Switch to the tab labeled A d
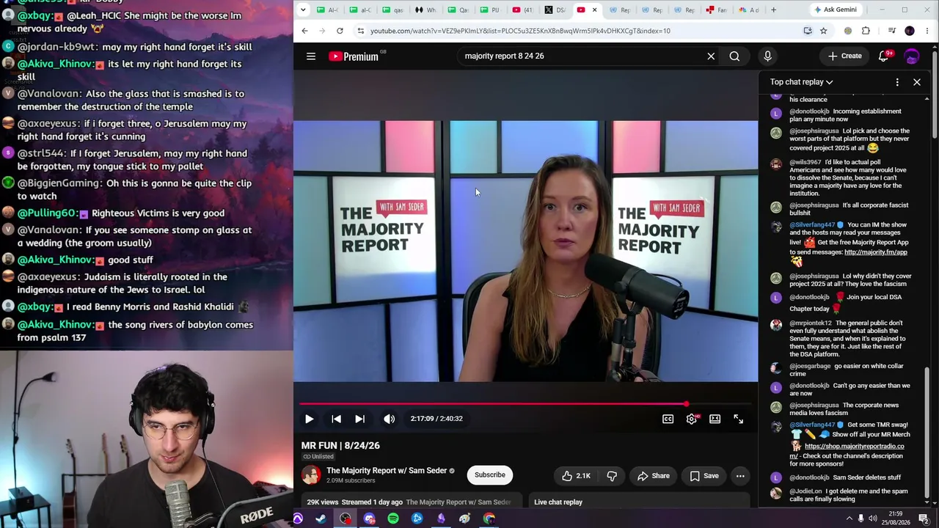The width and height of the screenshot is (939, 528). 749,10
